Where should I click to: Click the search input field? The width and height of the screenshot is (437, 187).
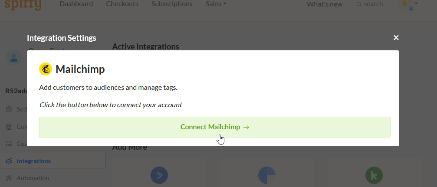(370, 4)
